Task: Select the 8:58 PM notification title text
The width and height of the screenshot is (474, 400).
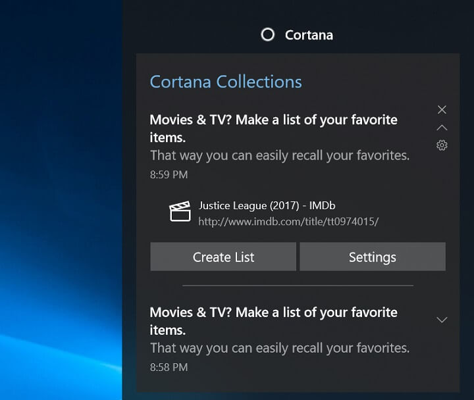Action: point(274,321)
